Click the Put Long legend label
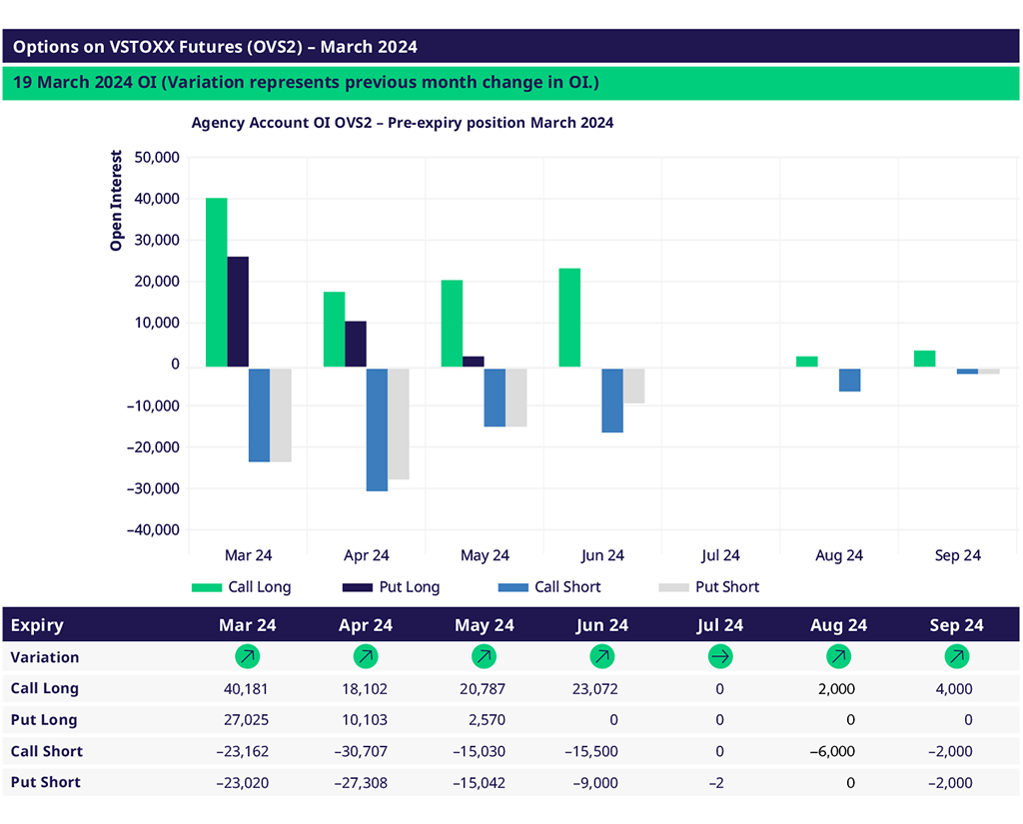The height and width of the screenshot is (824, 1023). (410, 587)
